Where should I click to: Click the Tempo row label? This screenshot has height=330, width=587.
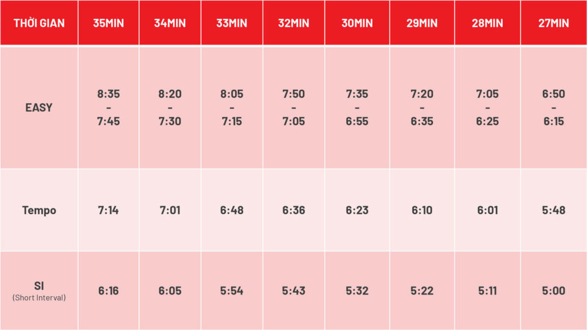[39, 210]
